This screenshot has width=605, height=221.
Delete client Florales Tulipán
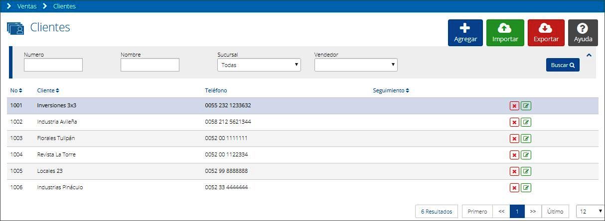coord(514,139)
